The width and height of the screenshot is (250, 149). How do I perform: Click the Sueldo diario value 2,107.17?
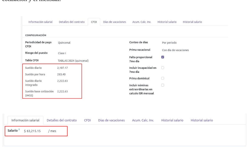pyautogui.click(x=63, y=68)
